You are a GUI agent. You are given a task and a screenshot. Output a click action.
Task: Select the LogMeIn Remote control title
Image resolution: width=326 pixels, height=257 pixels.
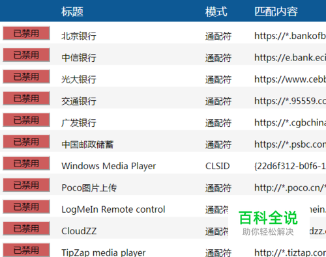(113, 210)
